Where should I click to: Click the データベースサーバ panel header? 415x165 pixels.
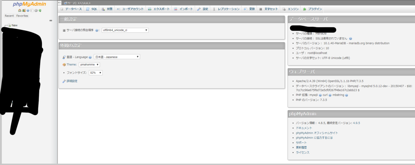pyautogui.click(x=351, y=19)
